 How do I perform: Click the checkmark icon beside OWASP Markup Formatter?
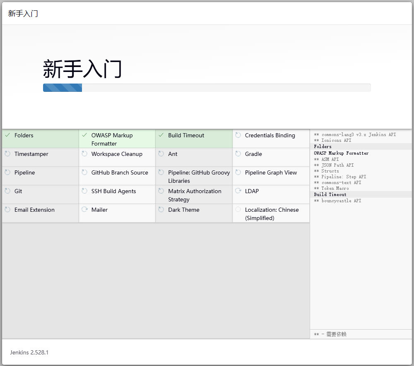tap(84, 135)
